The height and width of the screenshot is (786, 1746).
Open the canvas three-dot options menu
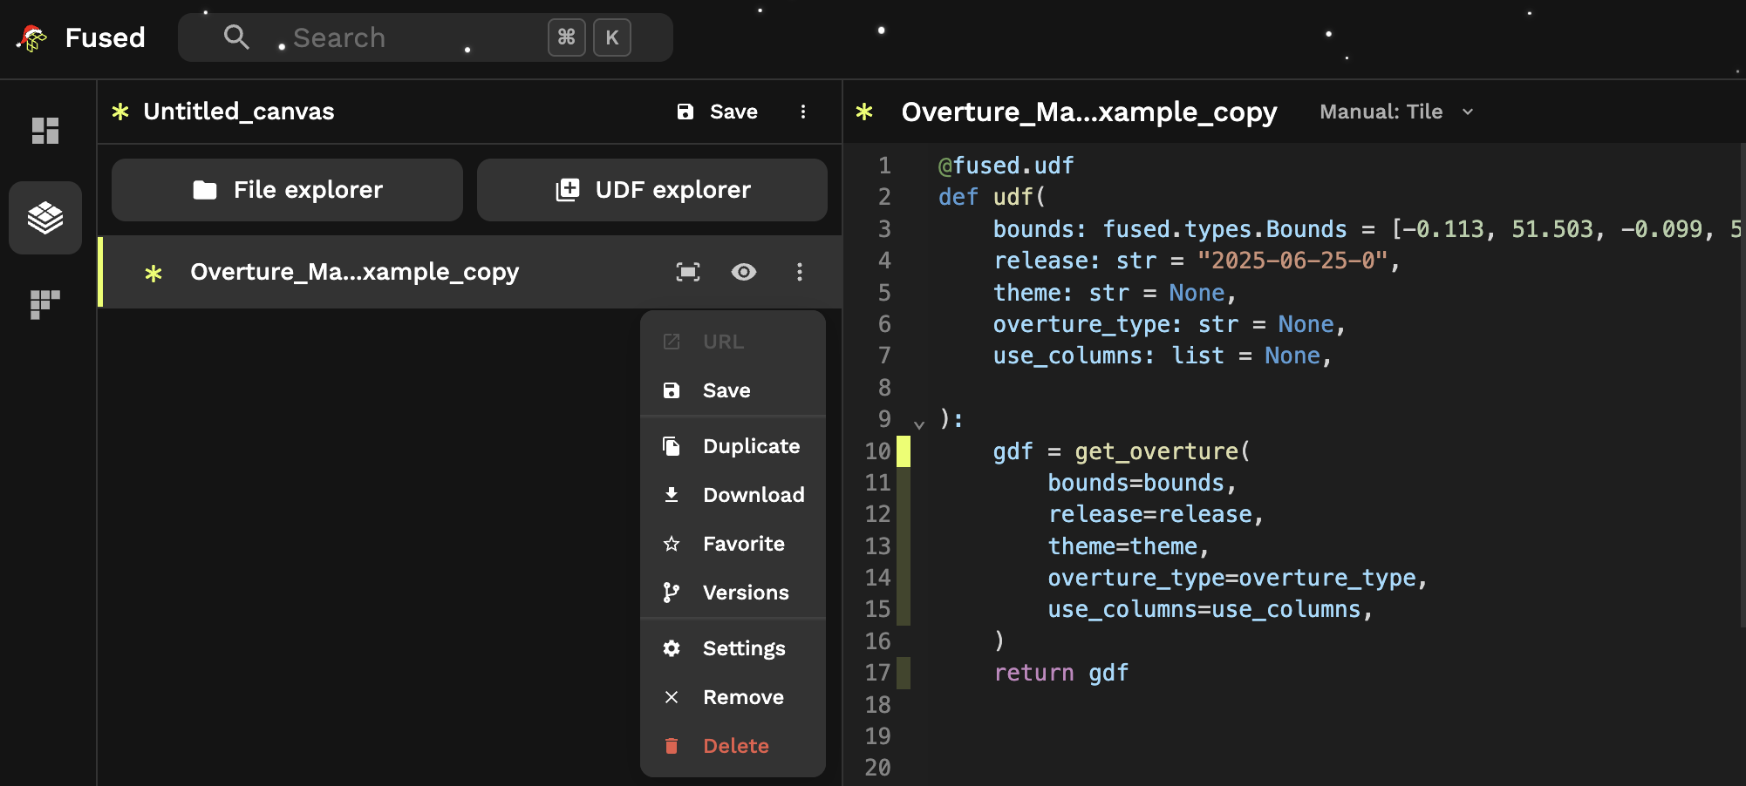click(x=803, y=112)
